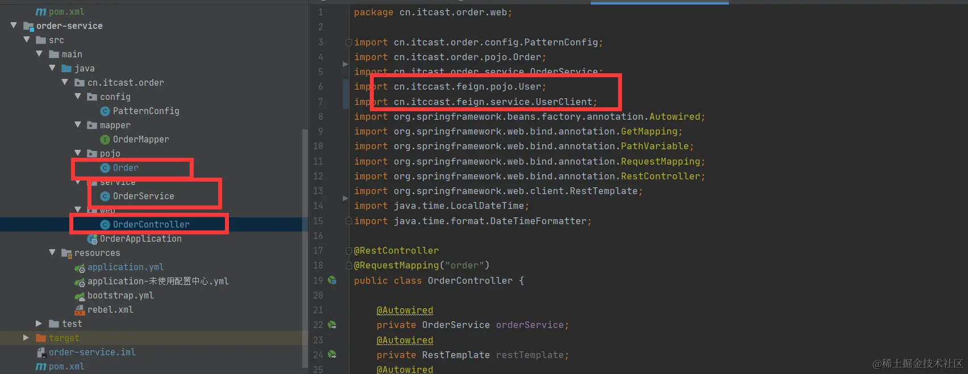Click the resources folder icon

[66, 253]
